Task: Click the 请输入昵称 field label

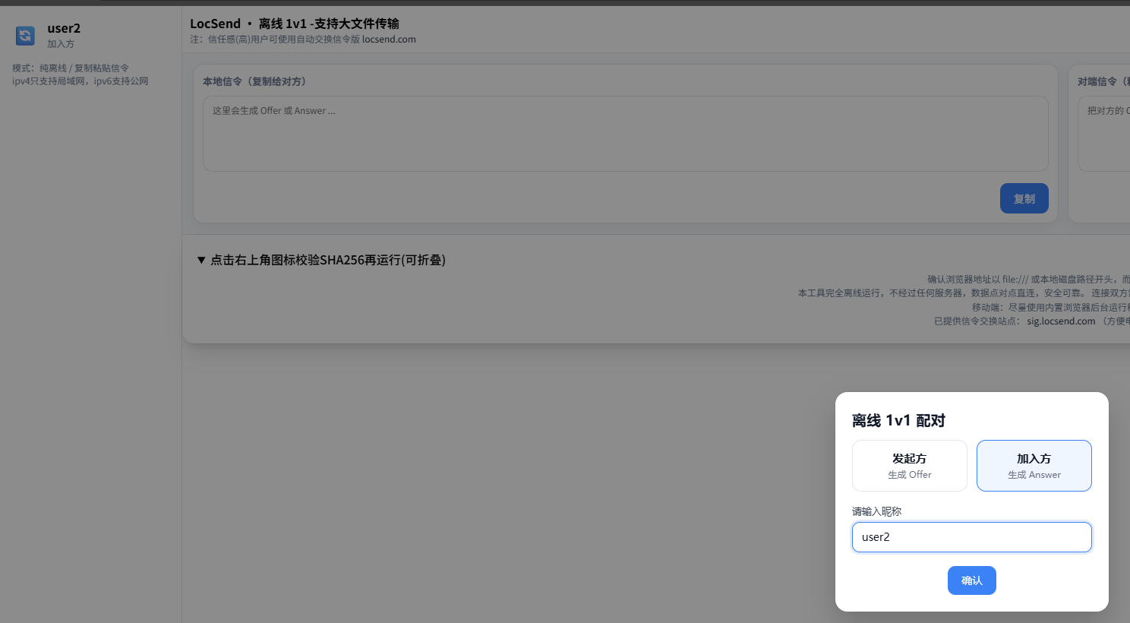Action: click(x=876, y=511)
